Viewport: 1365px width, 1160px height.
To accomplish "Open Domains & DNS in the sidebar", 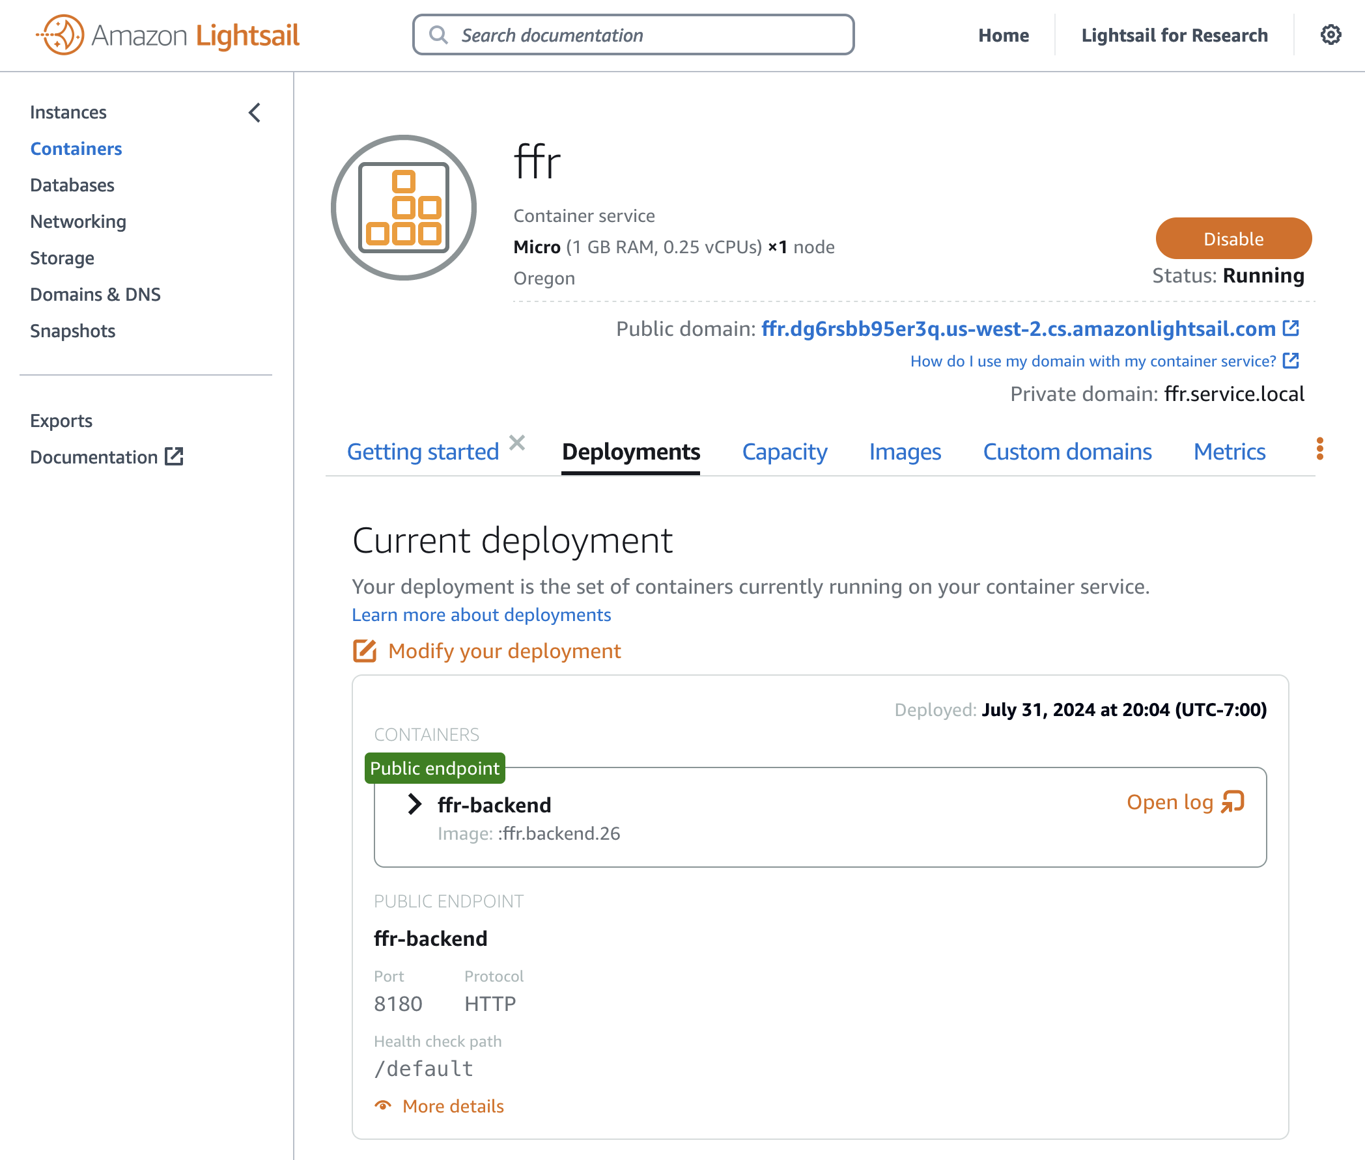I will coord(94,294).
